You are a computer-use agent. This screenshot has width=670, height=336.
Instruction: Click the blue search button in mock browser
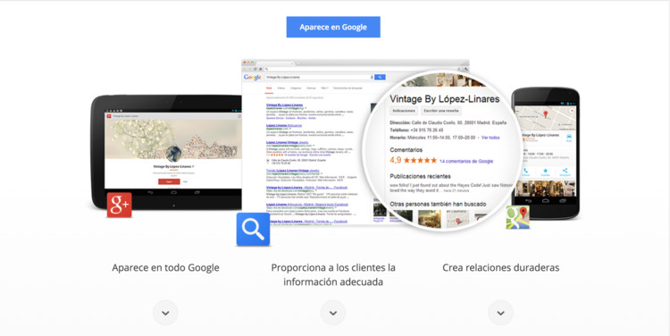coord(380,78)
